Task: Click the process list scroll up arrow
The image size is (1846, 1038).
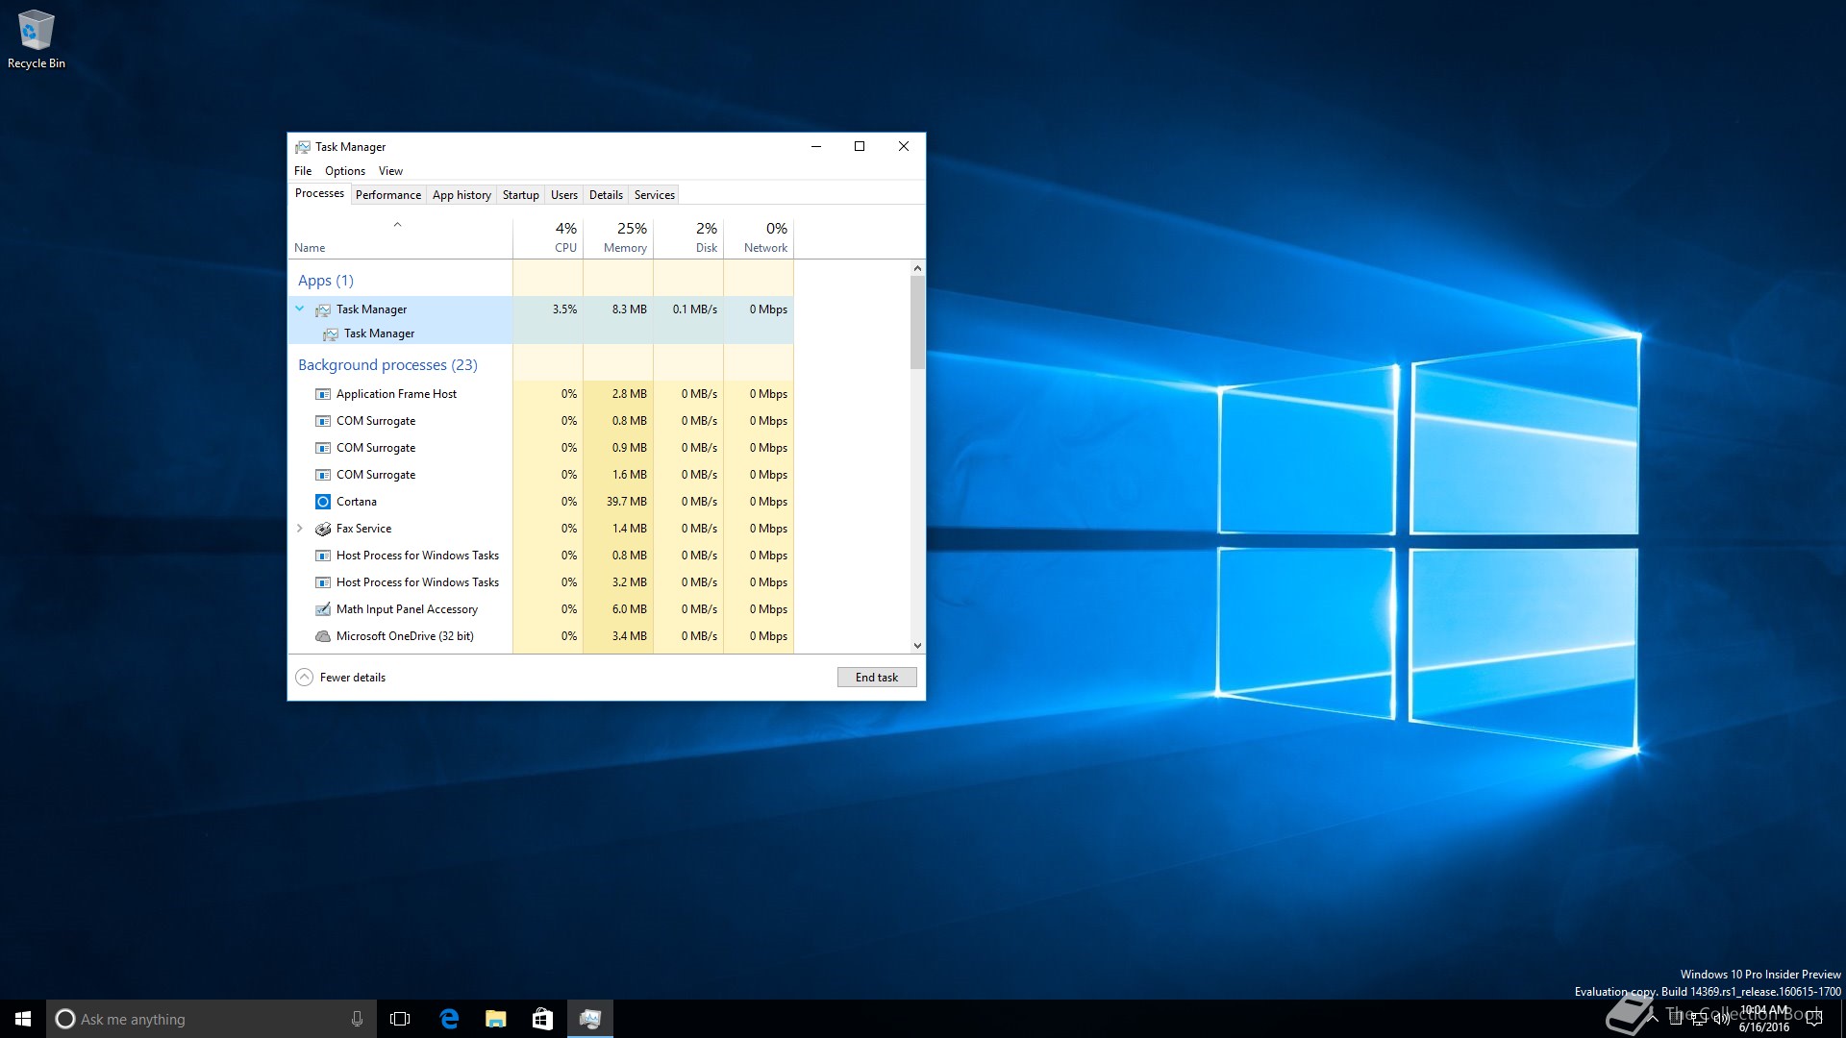Action: tap(917, 268)
